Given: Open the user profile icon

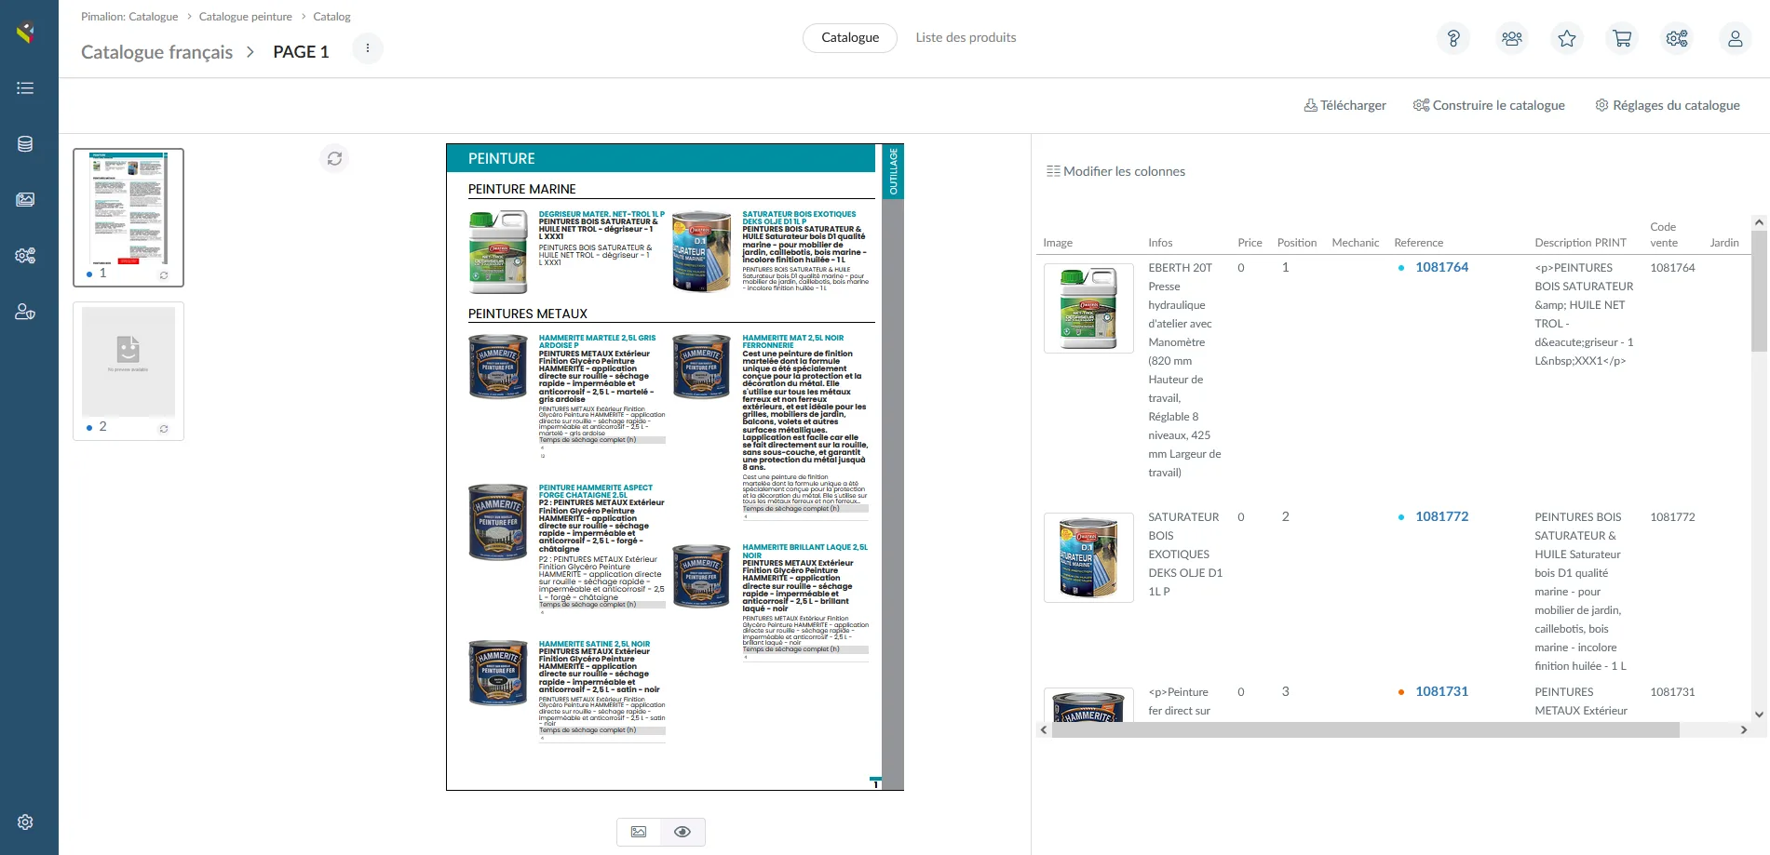Looking at the screenshot, I should (1736, 38).
